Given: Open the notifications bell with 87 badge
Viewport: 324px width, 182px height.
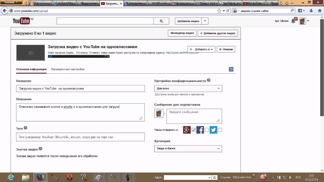Looking at the screenshot, I should (x=294, y=21).
